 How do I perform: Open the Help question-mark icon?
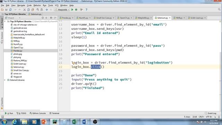(x=86, y=10)
